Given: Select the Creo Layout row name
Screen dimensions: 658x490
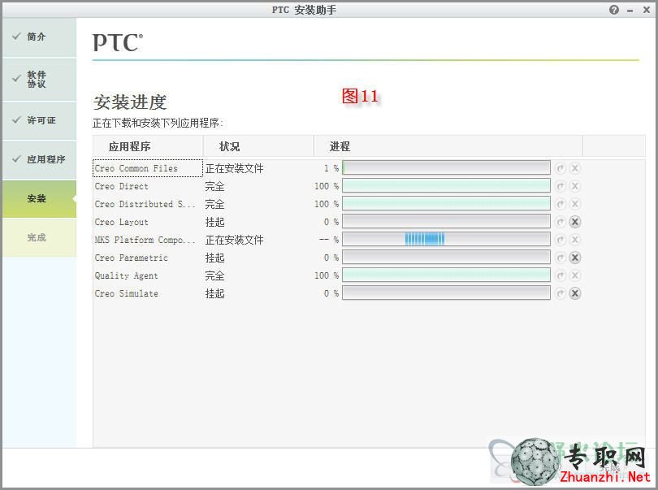Looking at the screenshot, I should point(121,222).
